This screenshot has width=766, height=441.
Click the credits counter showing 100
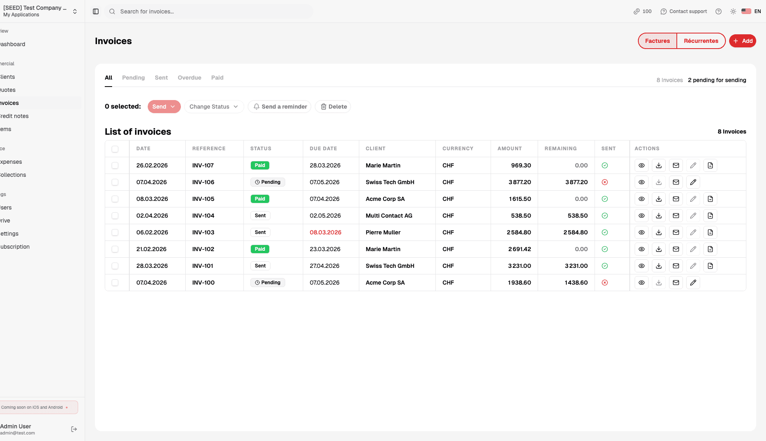[x=642, y=11]
